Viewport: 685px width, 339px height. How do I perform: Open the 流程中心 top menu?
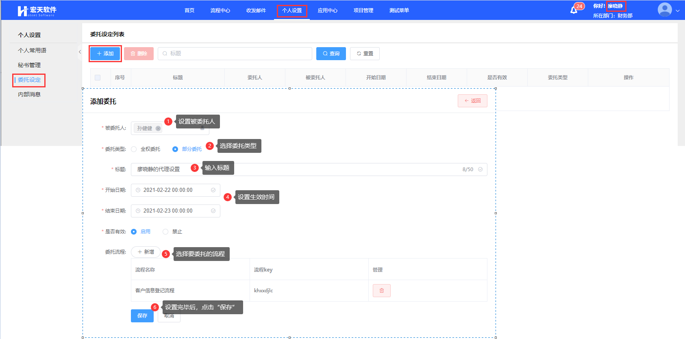(x=220, y=11)
